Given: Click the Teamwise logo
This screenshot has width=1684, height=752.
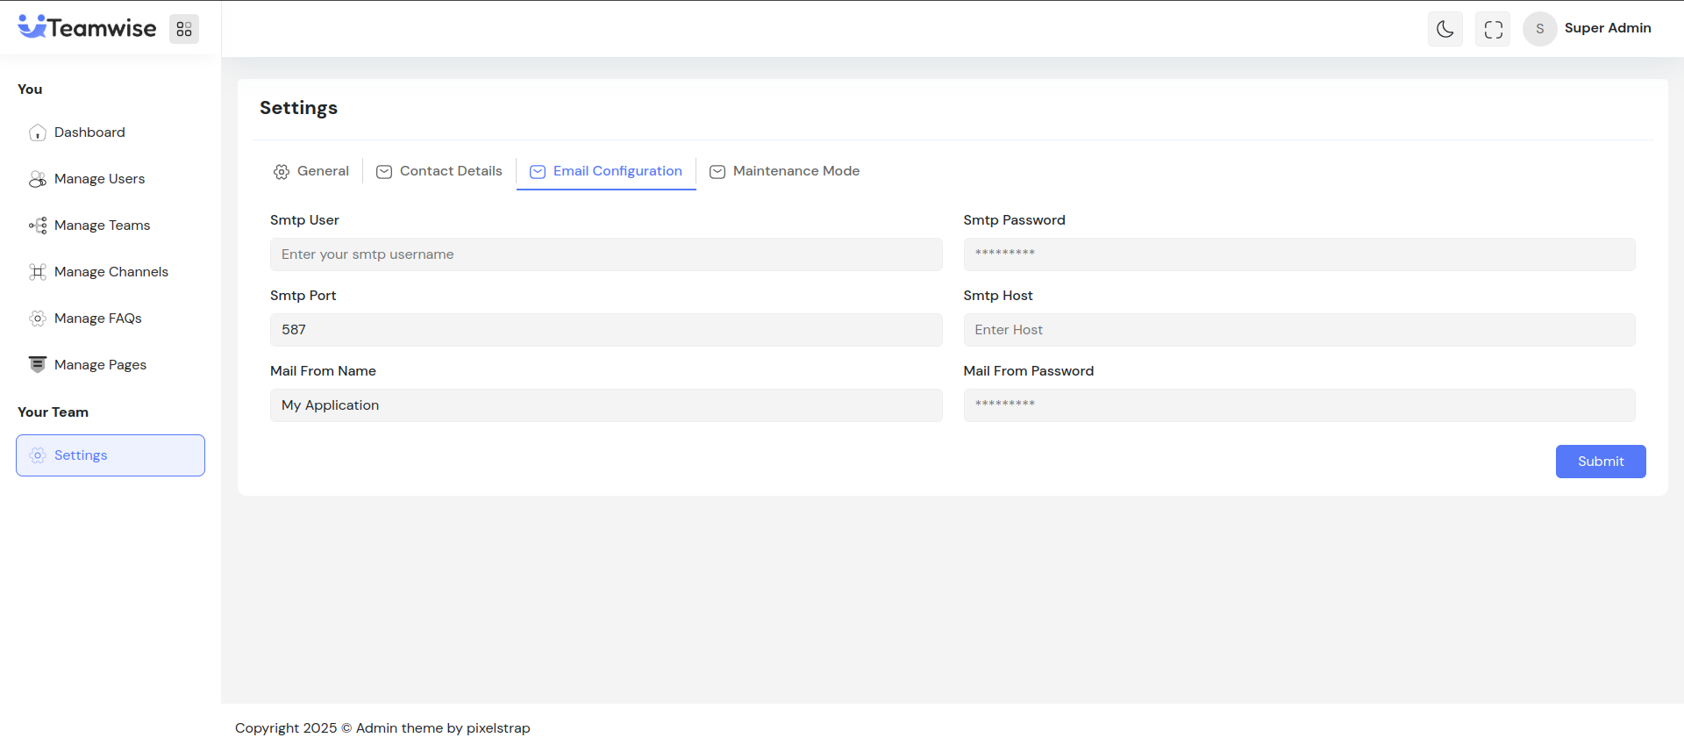Looking at the screenshot, I should coord(87,28).
